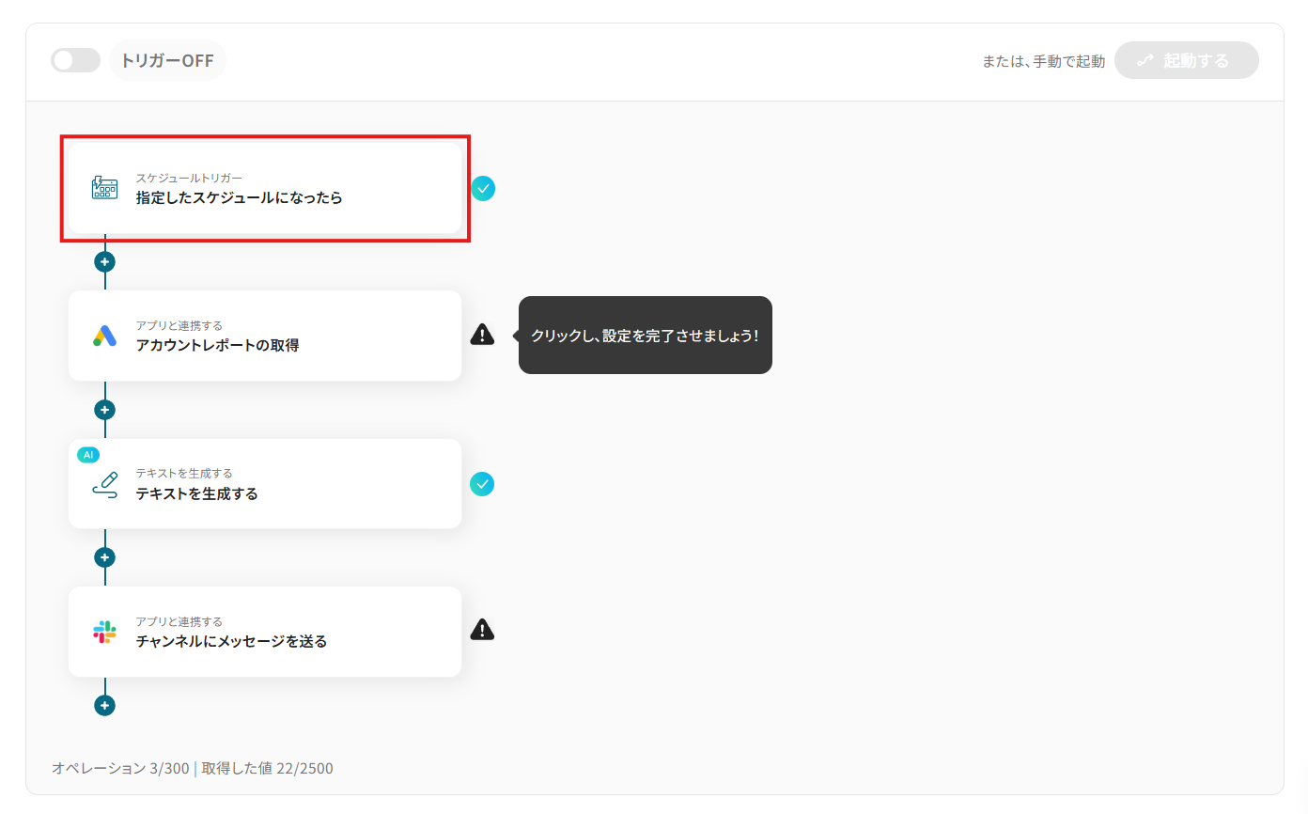This screenshot has width=1308, height=814.
Task: Click the Slack icon
Action: coord(104,632)
